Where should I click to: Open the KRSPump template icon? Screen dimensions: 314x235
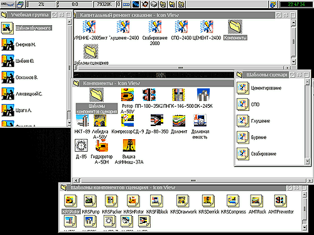point(90,201)
